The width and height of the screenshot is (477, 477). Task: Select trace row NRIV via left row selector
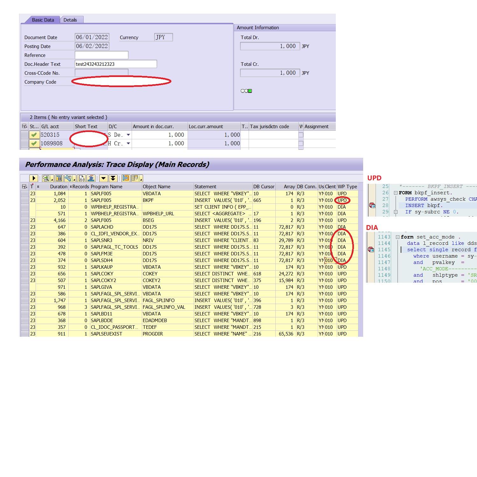[24, 240]
